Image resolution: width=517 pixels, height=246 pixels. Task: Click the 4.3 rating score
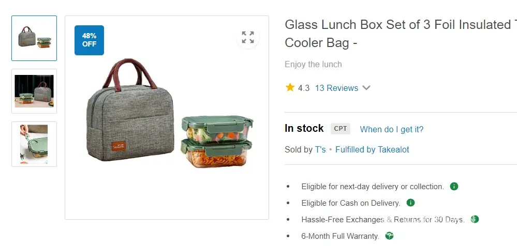(304, 88)
